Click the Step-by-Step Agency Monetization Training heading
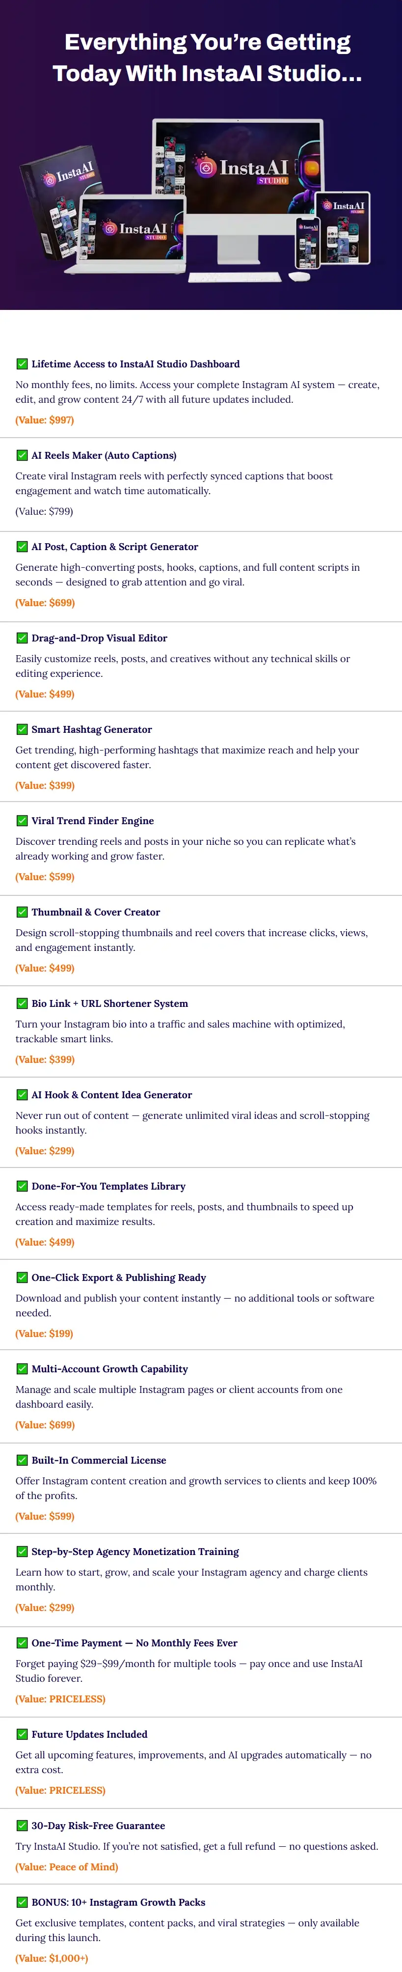The width and height of the screenshot is (402, 1972). point(135,1552)
